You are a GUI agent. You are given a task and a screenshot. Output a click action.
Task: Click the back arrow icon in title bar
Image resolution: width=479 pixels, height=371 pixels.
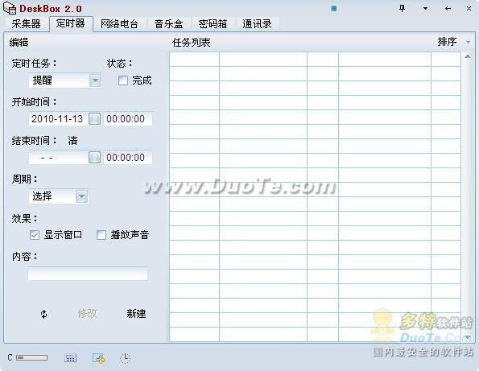pos(448,9)
